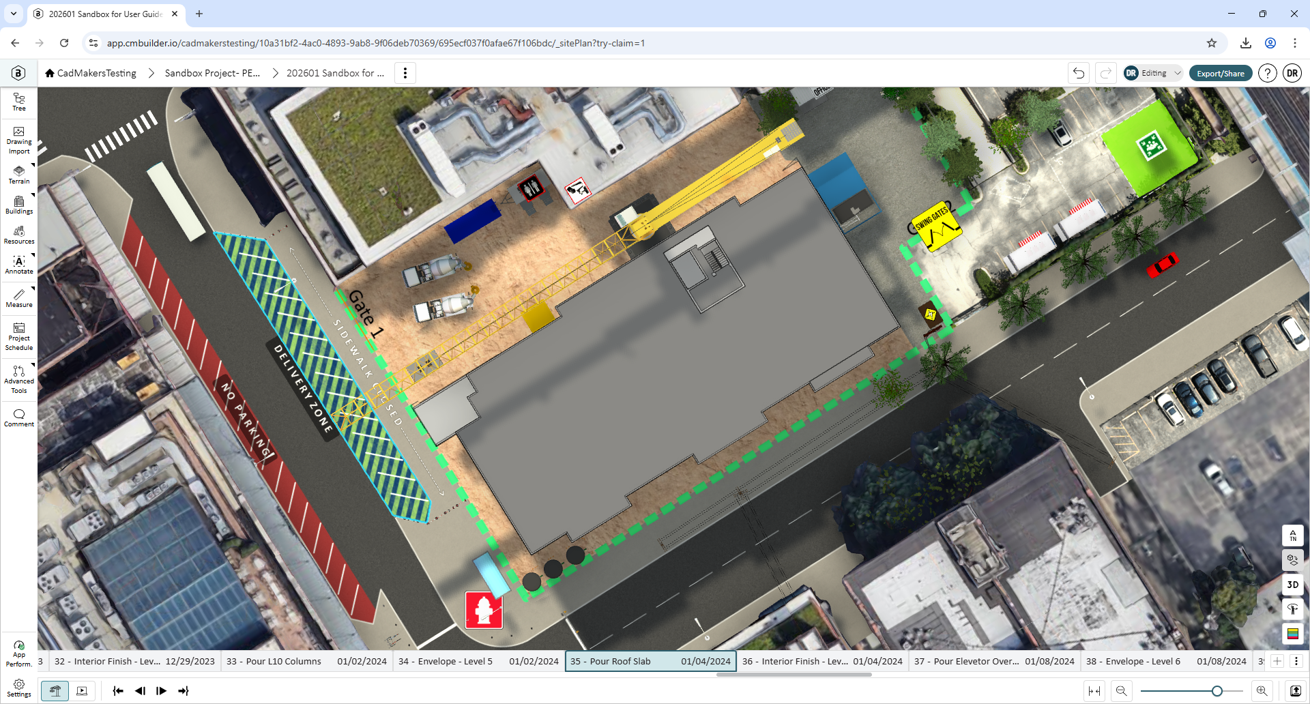Open the Resources panel
1310x704 pixels.
(x=19, y=235)
